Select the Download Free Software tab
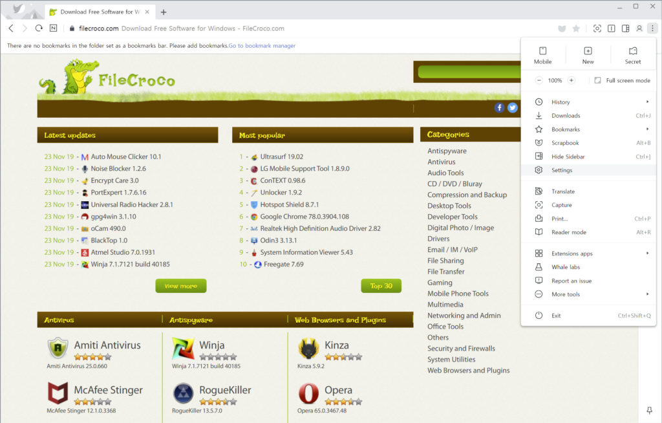 (x=100, y=12)
